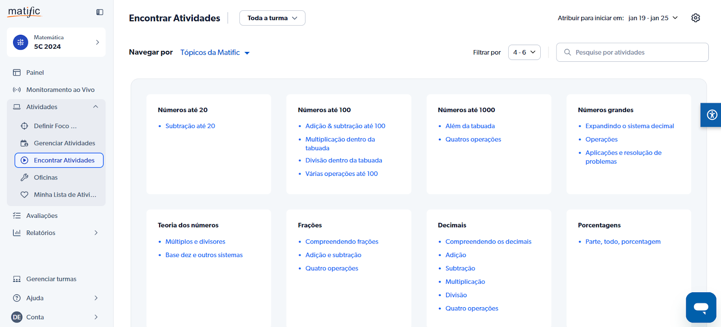The height and width of the screenshot is (327, 721).
Task: Open the Toda a turma dropdown
Action: pos(272,18)
